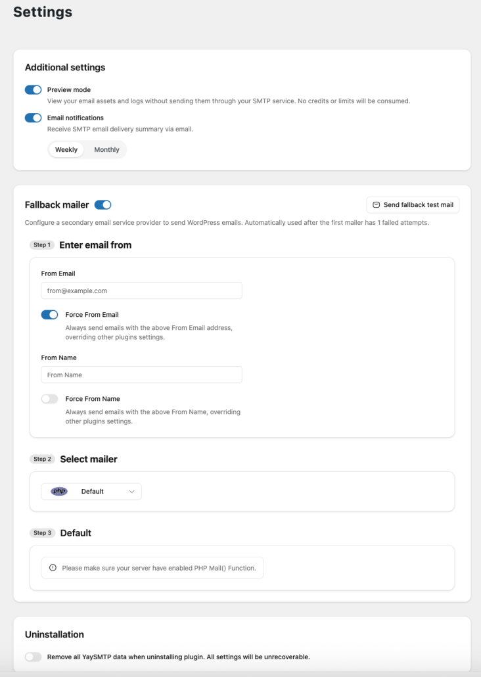This screenshot has height=677, width=481.
Task: Disable the Fallback mailer toggle
Action: [103, 204]
